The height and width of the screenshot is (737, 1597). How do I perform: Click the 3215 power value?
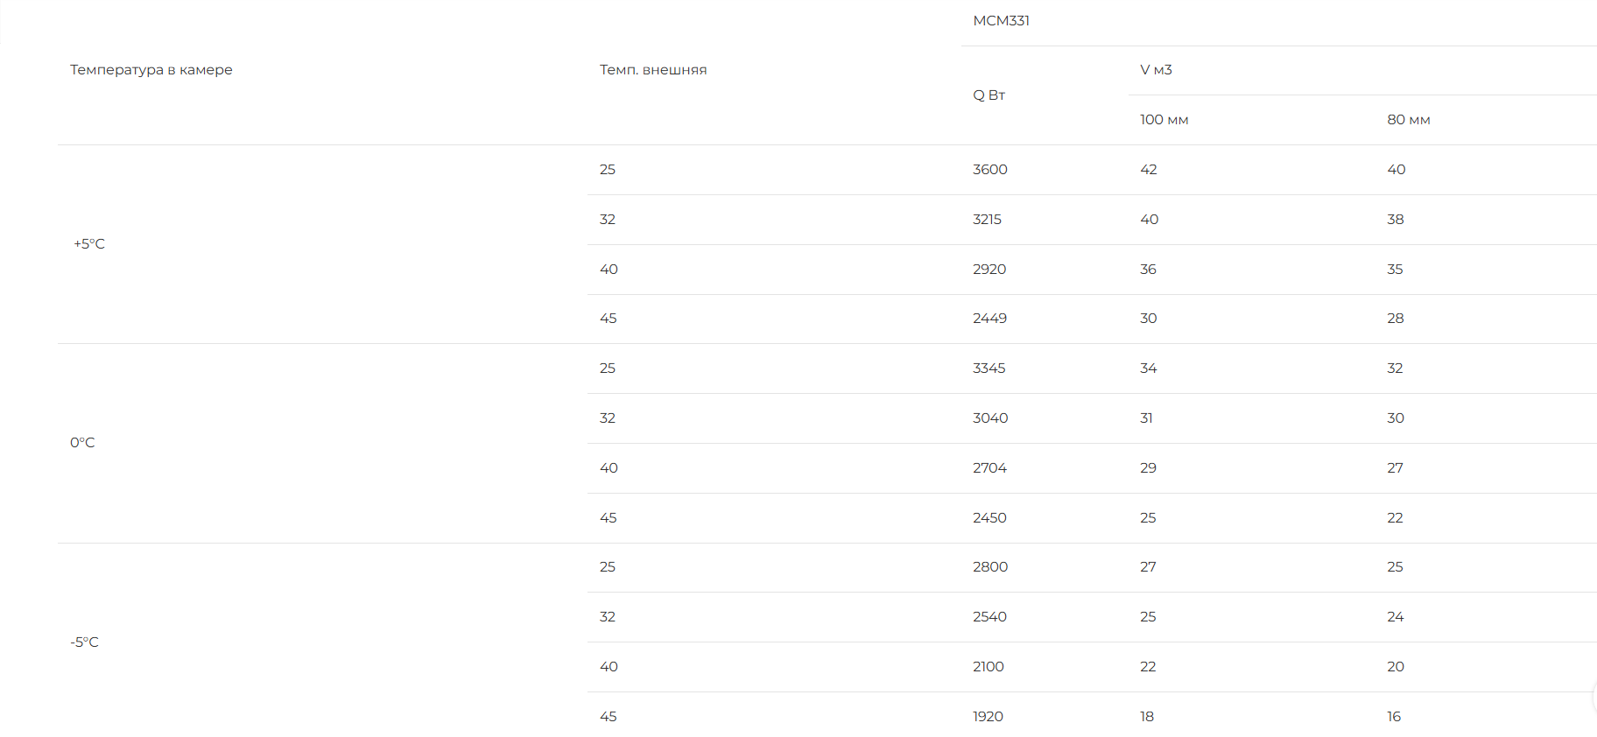[987, 219]
